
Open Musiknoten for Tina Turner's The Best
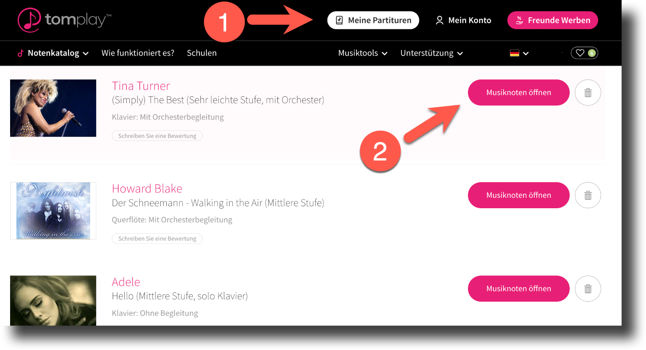pyautogui.click(x=518, y=93)
